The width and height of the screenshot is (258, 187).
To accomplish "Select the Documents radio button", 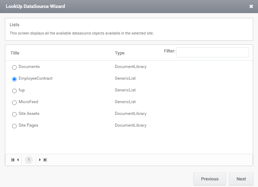I will coord(14,67).
